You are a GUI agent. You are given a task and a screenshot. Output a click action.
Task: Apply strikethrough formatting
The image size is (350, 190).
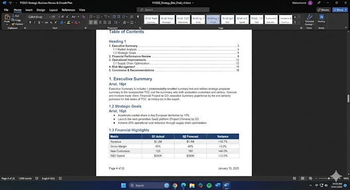click(x=46, y=23)
